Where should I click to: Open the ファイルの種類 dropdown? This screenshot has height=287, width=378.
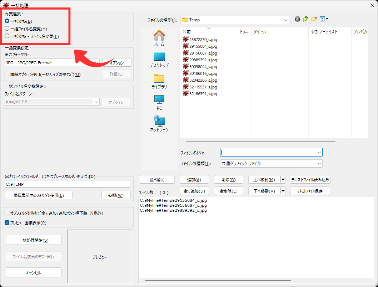(319, 164)
